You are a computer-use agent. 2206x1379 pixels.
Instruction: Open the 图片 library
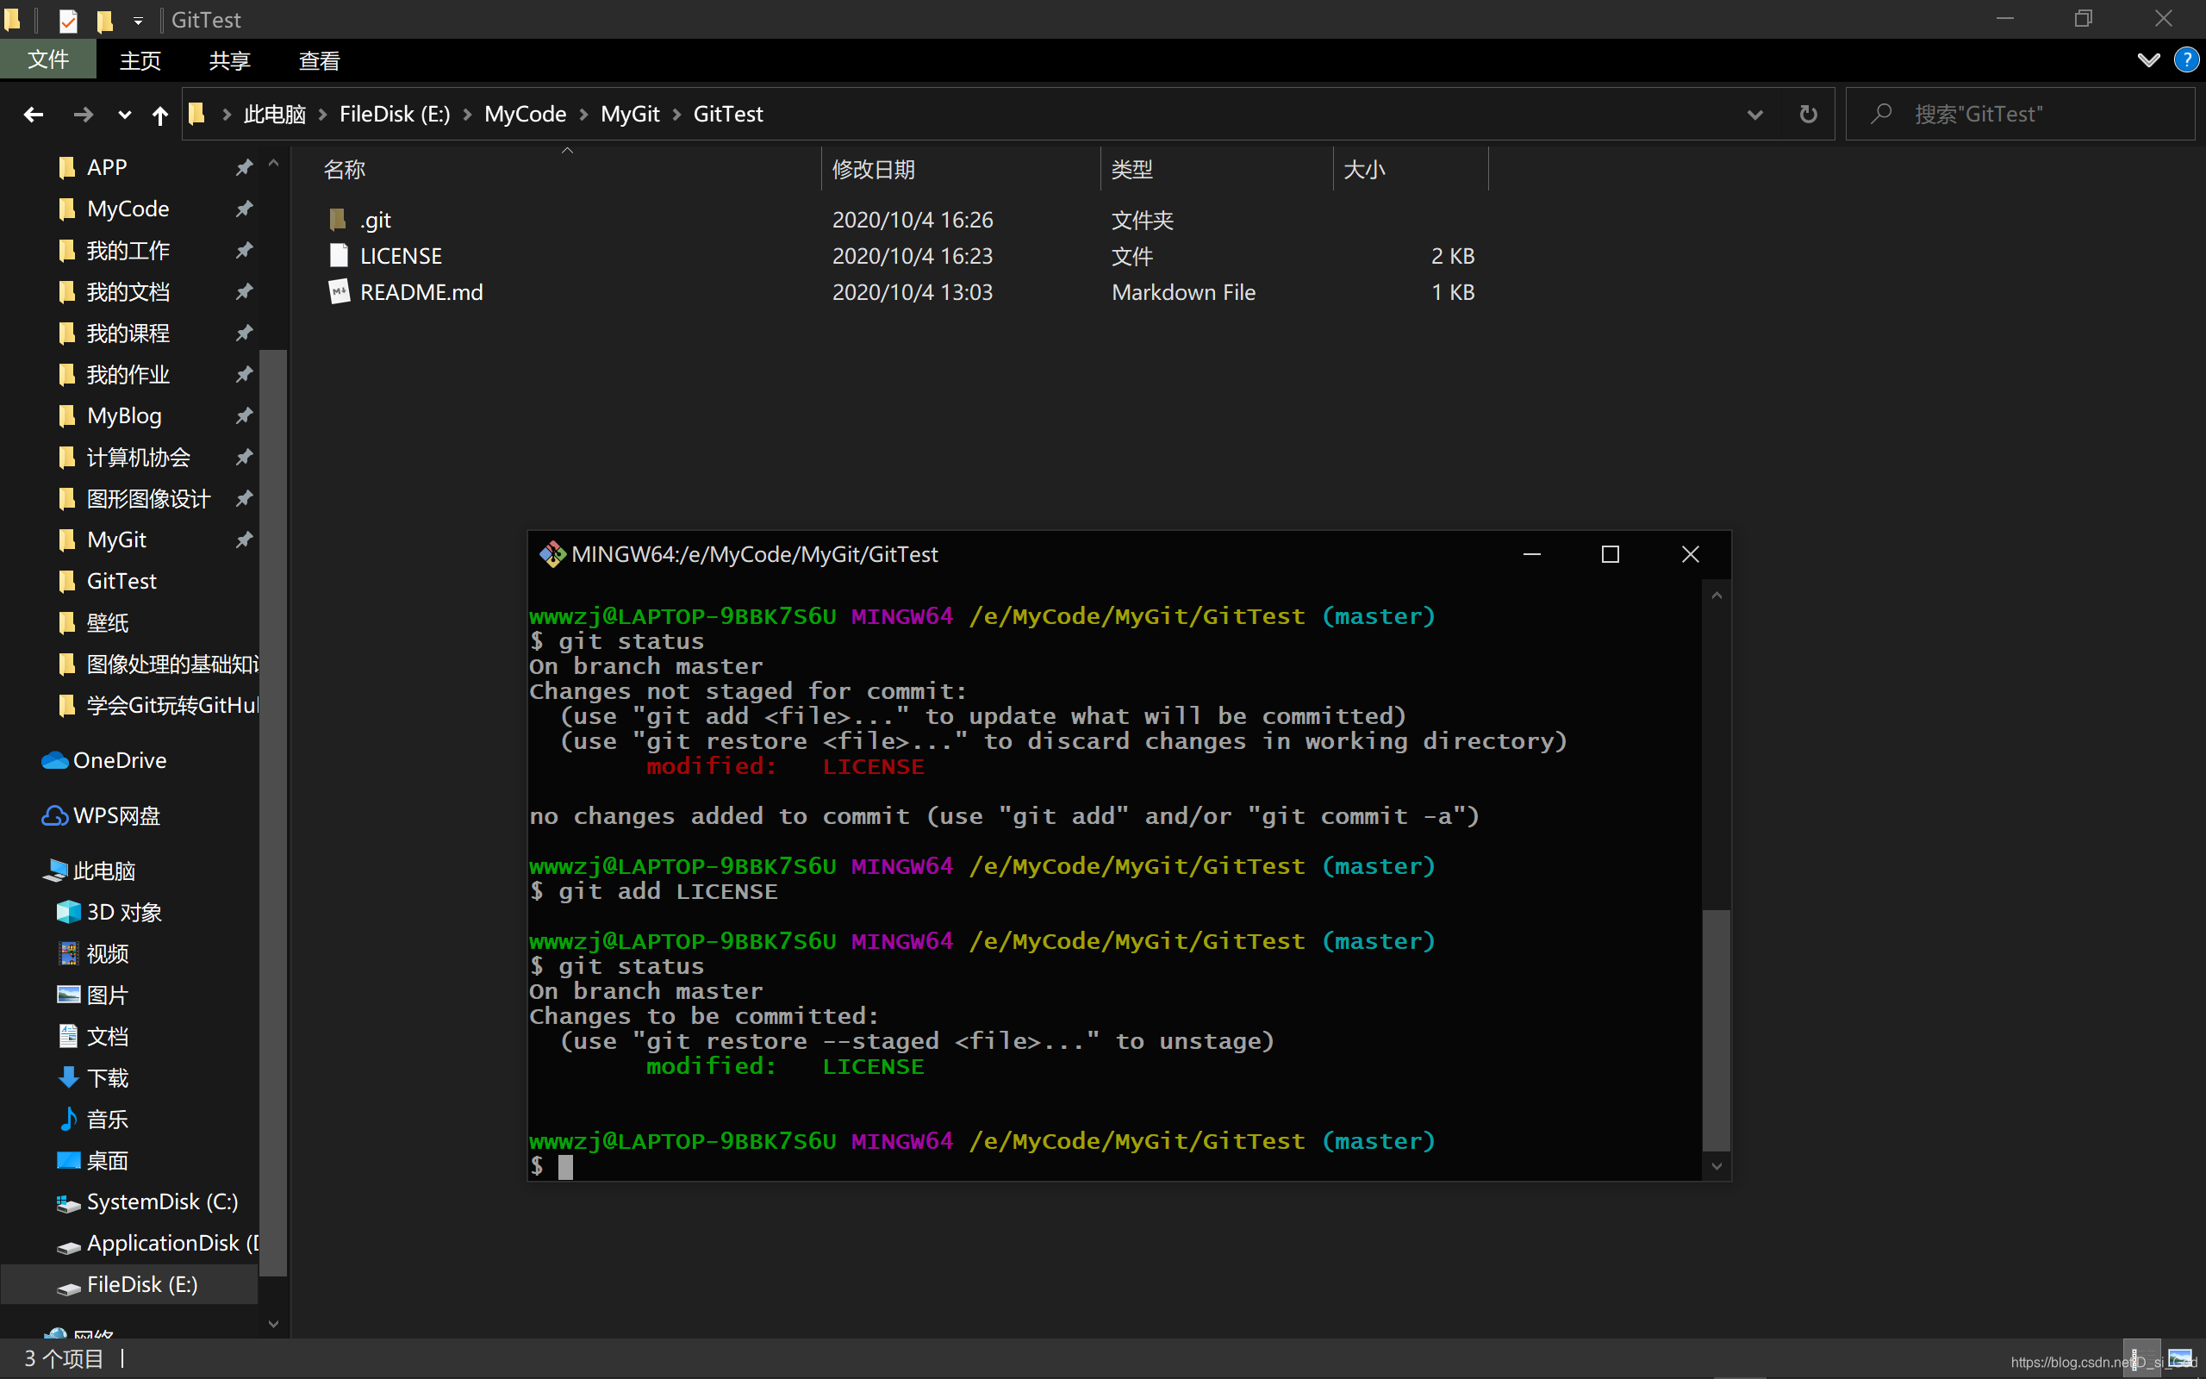93,995
